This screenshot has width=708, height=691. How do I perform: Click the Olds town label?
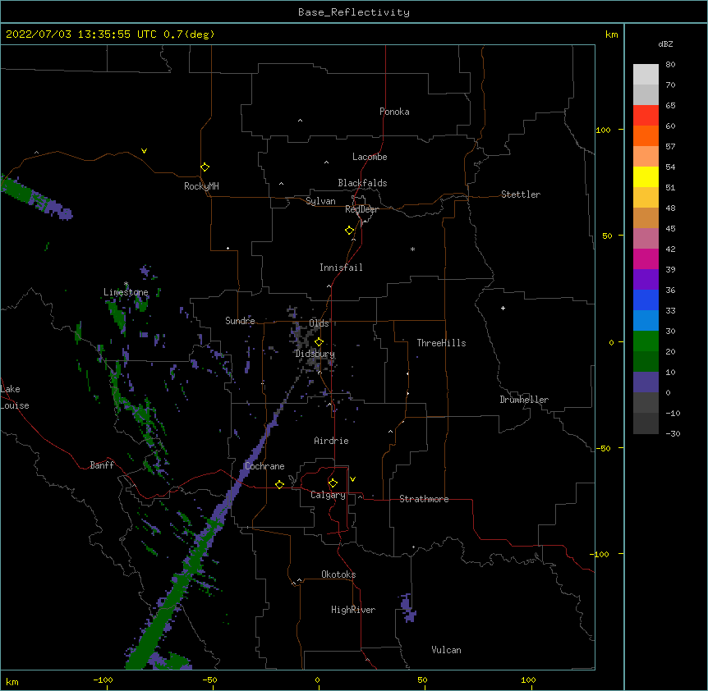[319, 323]
